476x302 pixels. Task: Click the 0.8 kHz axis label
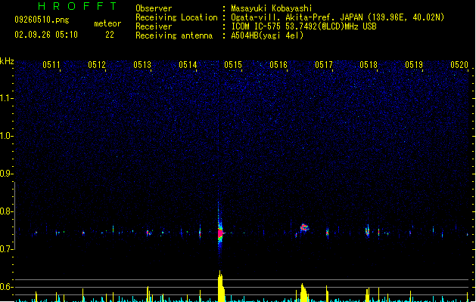pyautogui.click(x=6, y=211)
